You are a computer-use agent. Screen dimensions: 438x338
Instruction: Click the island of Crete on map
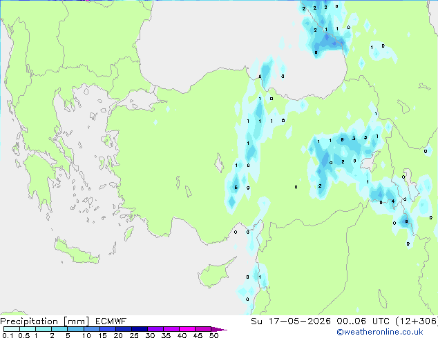click(x=77, y=252)
